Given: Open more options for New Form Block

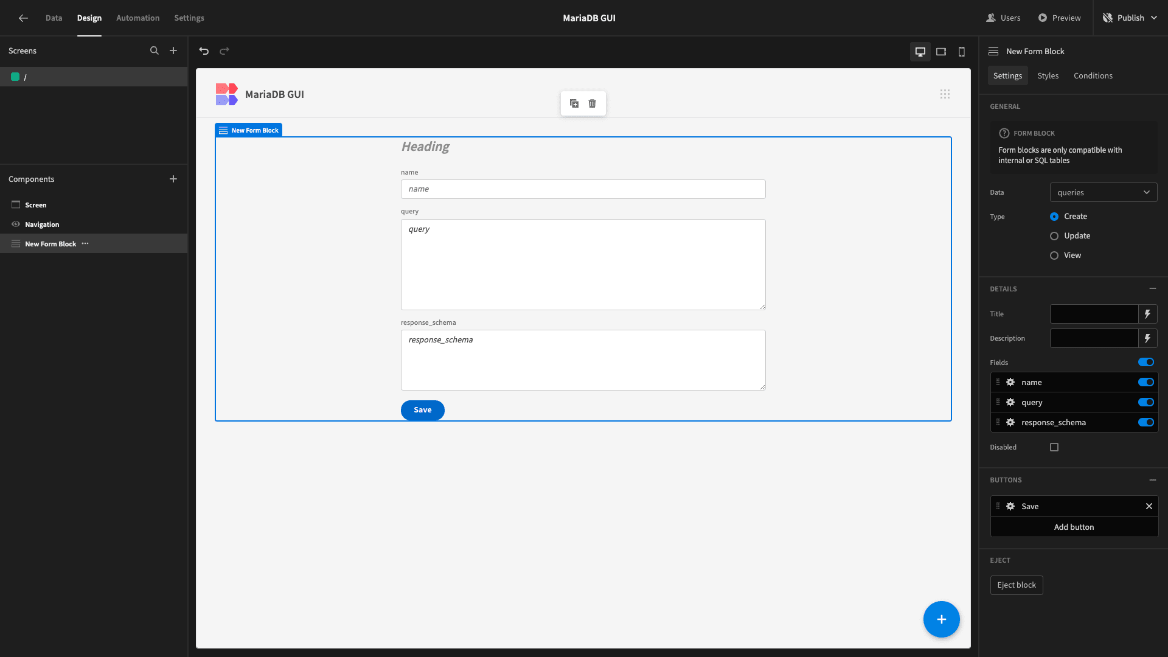Looking at the screenshot, I should click(x=85, y=244).
